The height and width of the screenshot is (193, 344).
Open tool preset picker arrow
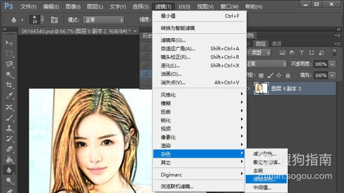click(x=22, y=20)
